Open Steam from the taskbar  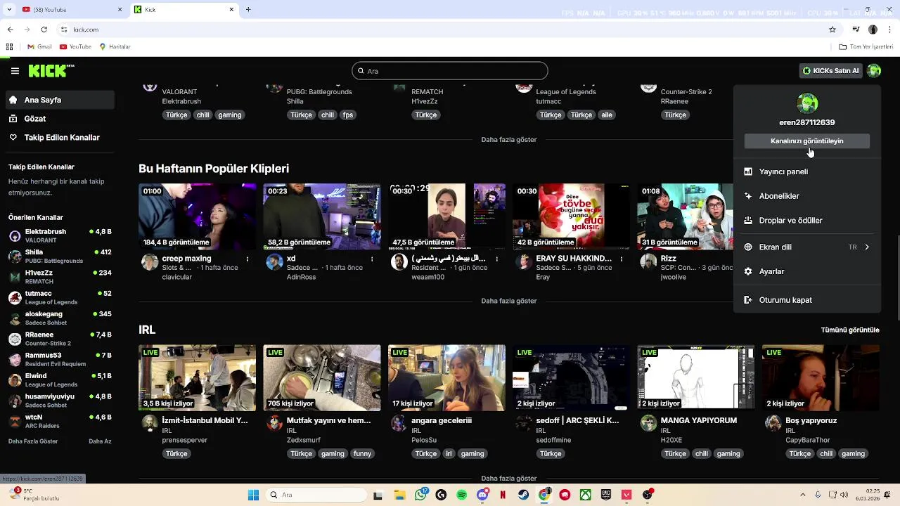524,495
